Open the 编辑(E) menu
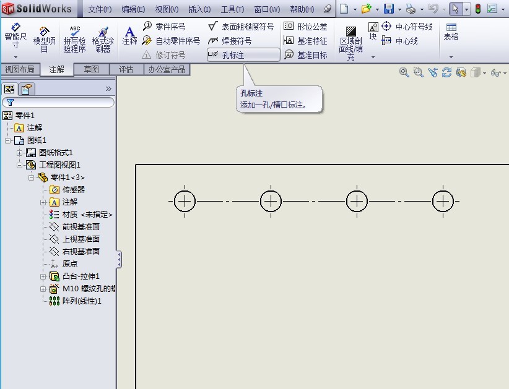Screen dimensions: 509x389 pos(133,9)
